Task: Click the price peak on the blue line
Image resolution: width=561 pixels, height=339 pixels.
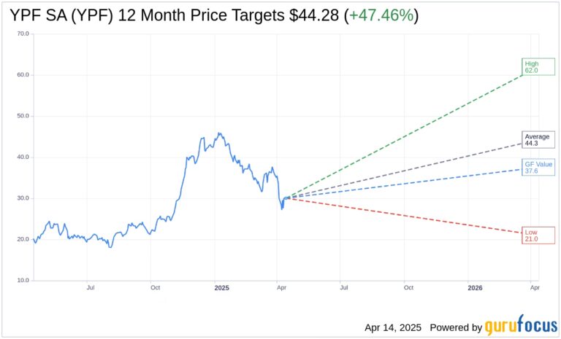Action: pos(218,133)
